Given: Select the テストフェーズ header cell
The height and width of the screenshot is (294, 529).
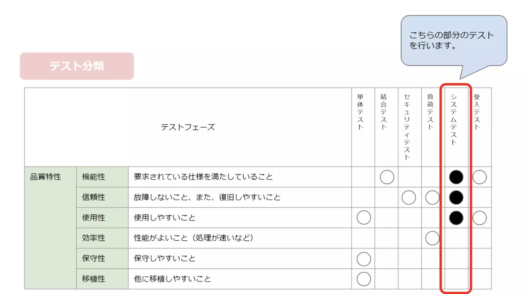Looking at the screenshot, I should tap(188, 127).
